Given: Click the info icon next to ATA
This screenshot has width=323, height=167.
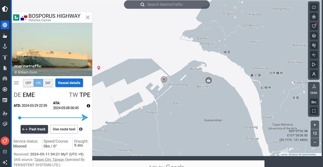Looking at the screenshot, I should pos(88,106).
